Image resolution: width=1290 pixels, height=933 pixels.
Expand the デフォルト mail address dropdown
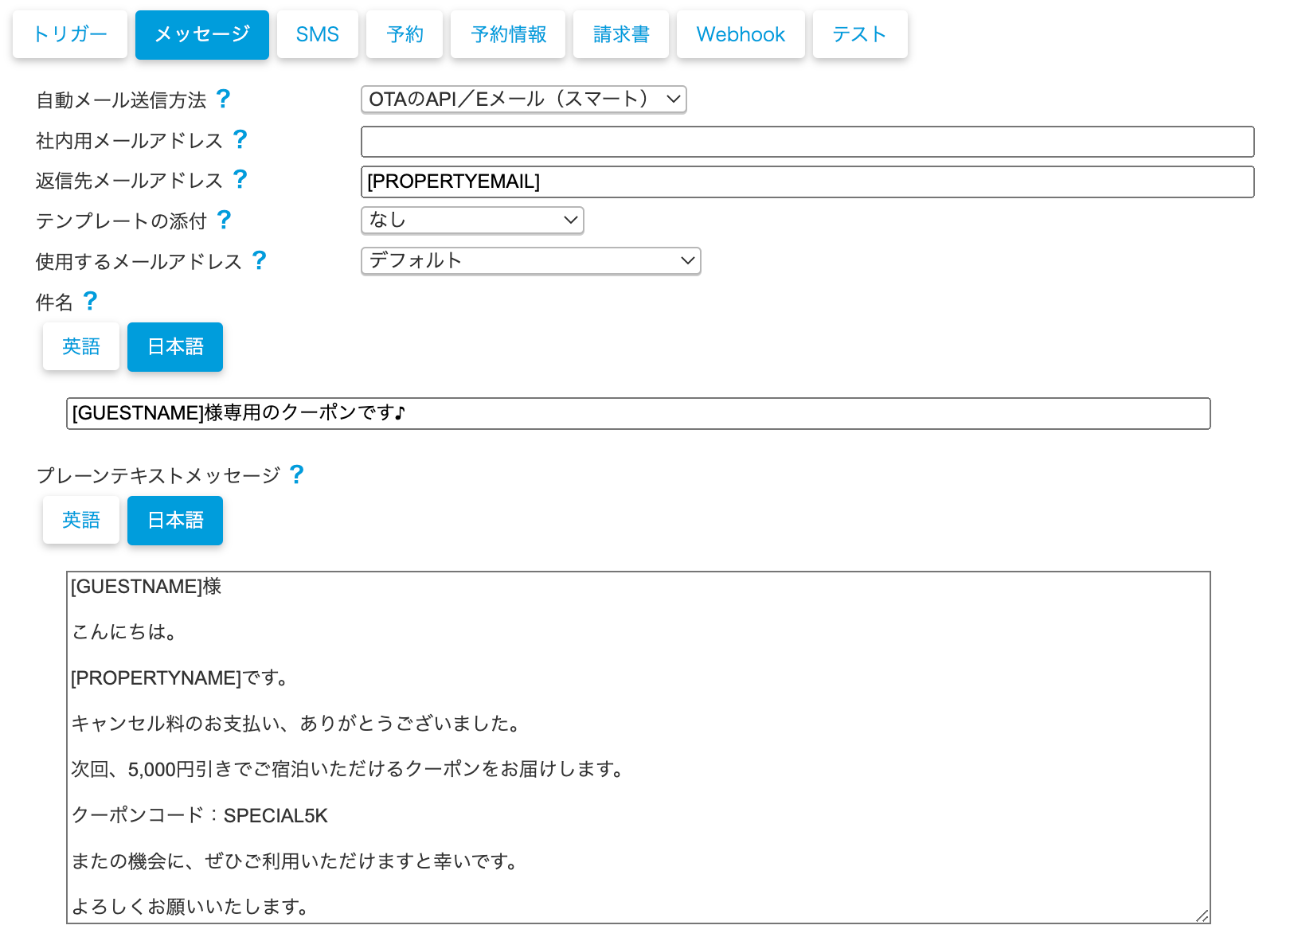pos(530,261)
